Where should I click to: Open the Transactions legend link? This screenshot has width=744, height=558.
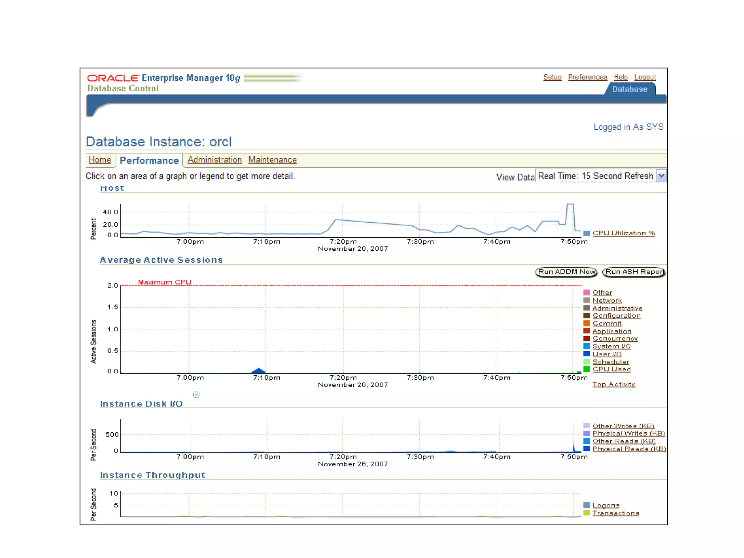coord(615,513)
